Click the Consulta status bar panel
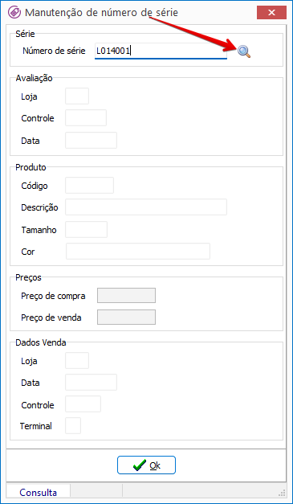 coord(39,493)
